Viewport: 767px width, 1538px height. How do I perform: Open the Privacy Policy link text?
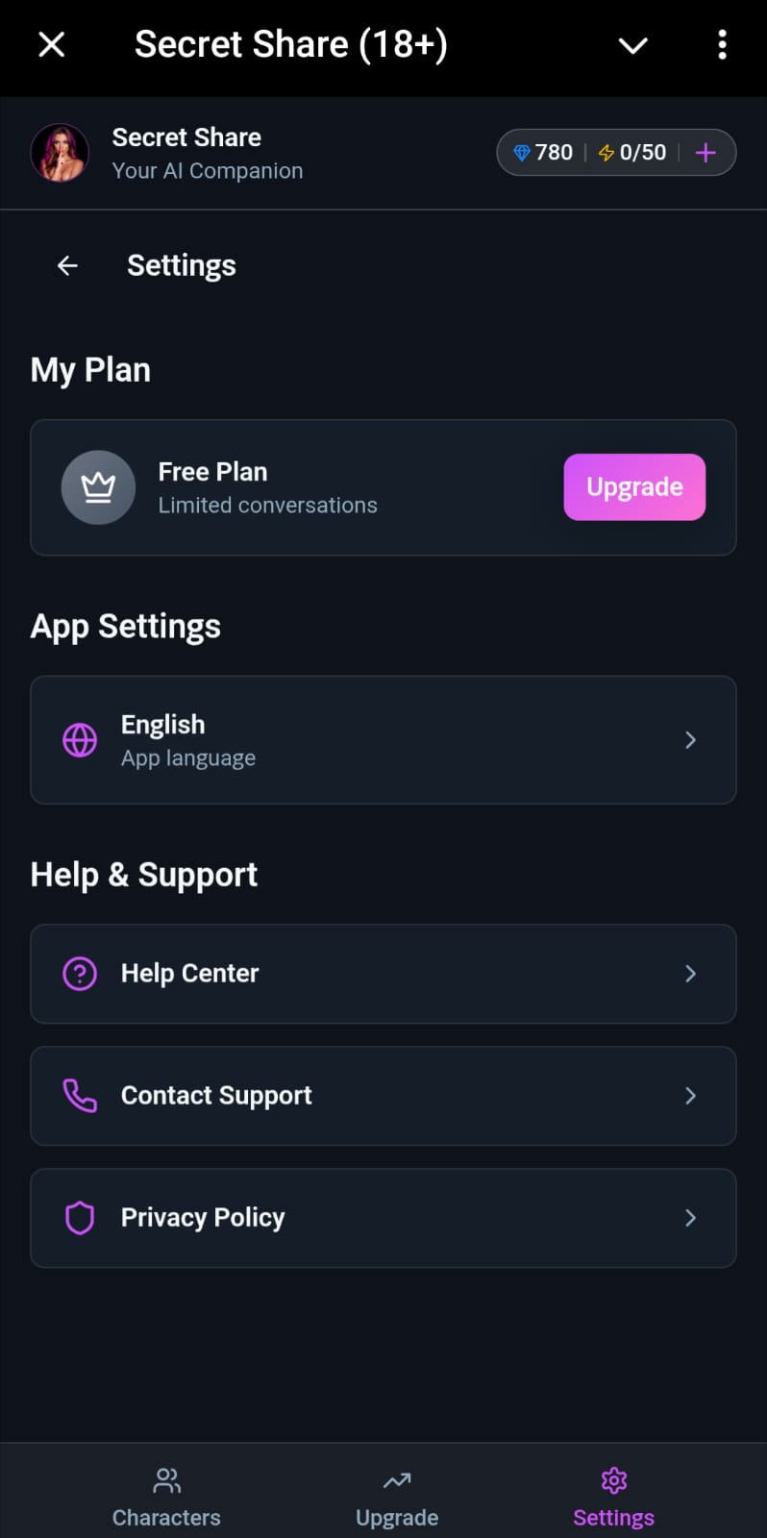tap(203, 1218)
